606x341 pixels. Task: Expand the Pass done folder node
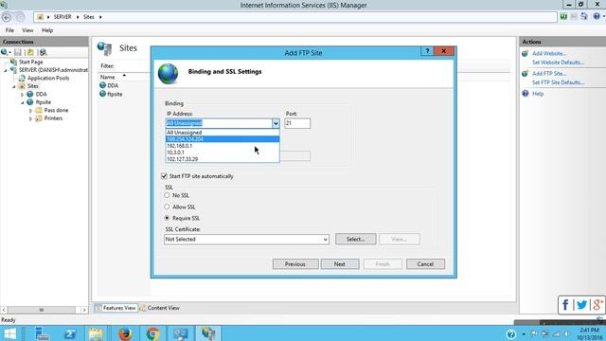(x=31, y=111)
